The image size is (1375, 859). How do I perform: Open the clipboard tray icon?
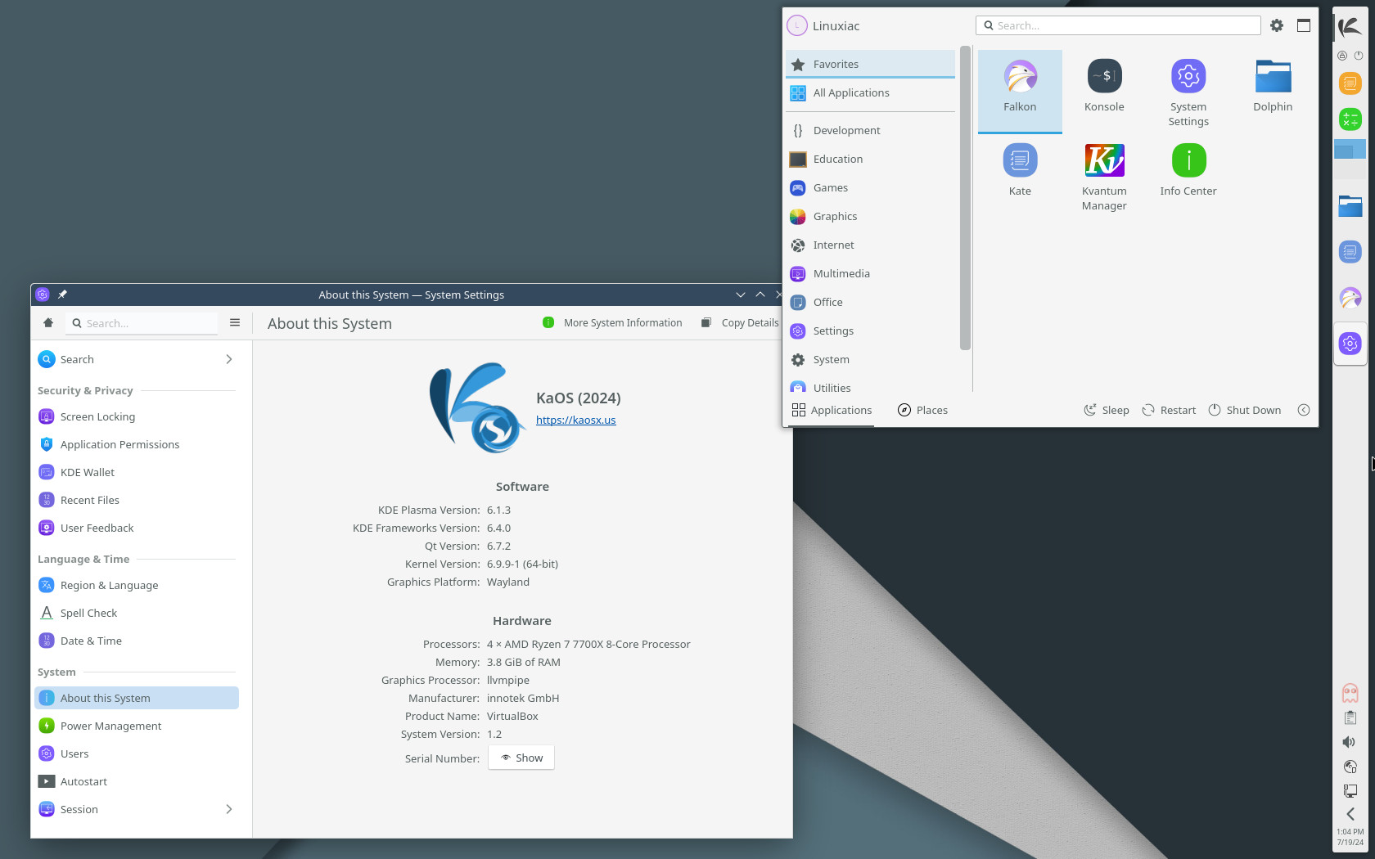[1350, 717]
